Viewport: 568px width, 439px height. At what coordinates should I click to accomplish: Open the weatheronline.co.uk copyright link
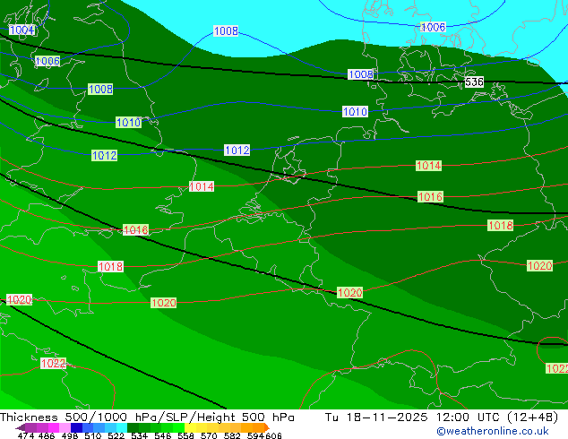(493, 431)
